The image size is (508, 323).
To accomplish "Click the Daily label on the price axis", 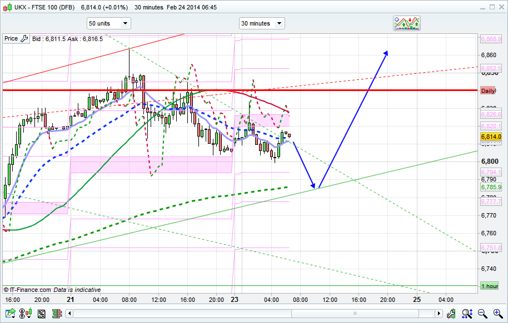I will click(488, 90).
